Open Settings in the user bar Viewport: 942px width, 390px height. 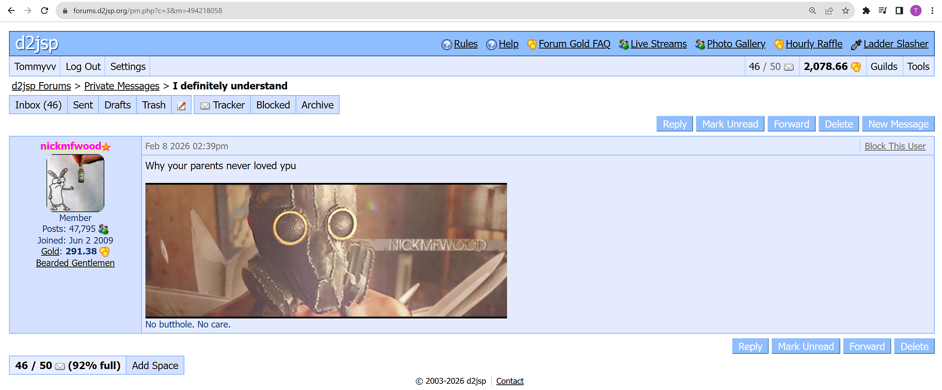tap(128, 67)
